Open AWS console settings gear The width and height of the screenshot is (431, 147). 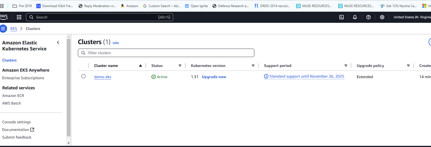(x=382, y=17)
